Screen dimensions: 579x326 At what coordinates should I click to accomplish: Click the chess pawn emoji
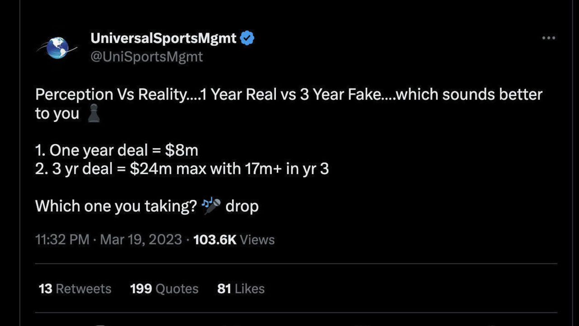coord(94,114)
